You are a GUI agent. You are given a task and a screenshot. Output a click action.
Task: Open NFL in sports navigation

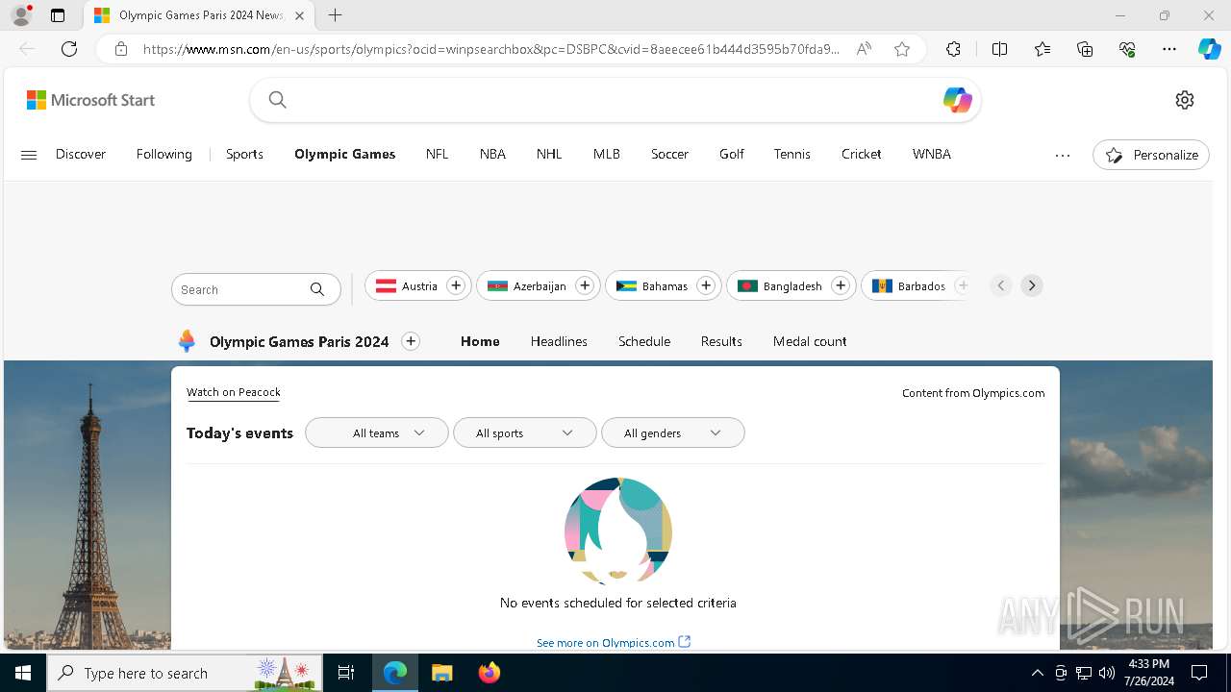click(438, 154)
